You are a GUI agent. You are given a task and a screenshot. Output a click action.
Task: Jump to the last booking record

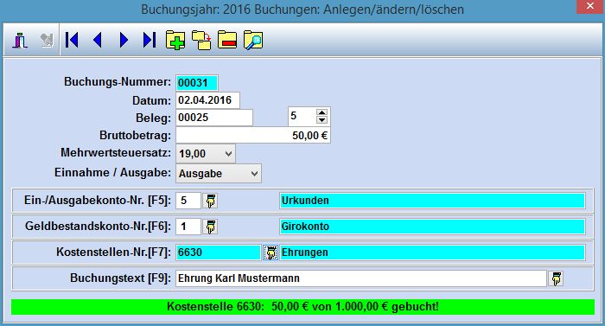pyautogui.click(x=150, y=40)
